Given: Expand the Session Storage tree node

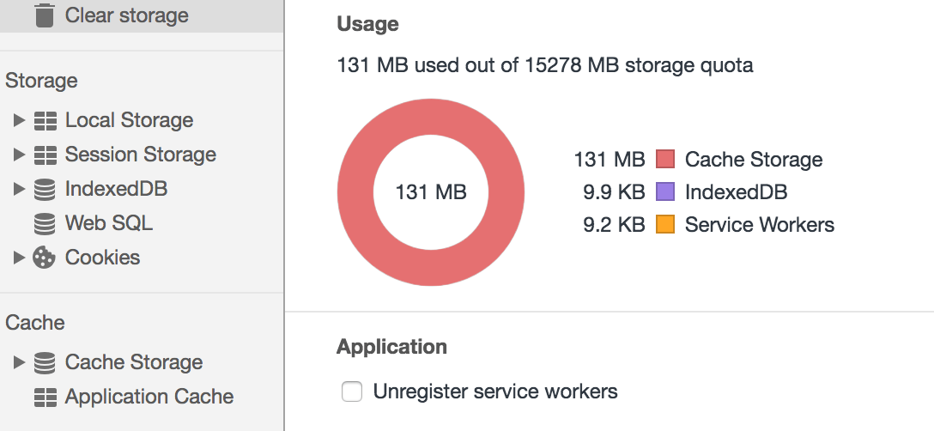Looking at the screenshot, I should pyautogui.click(x=20, y=155).
